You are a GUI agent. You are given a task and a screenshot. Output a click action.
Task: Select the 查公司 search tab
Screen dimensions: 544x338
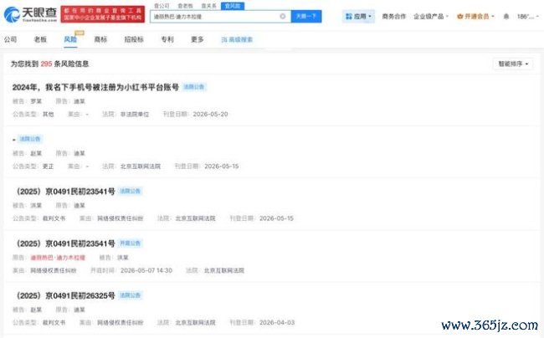(x=162, y=6)
